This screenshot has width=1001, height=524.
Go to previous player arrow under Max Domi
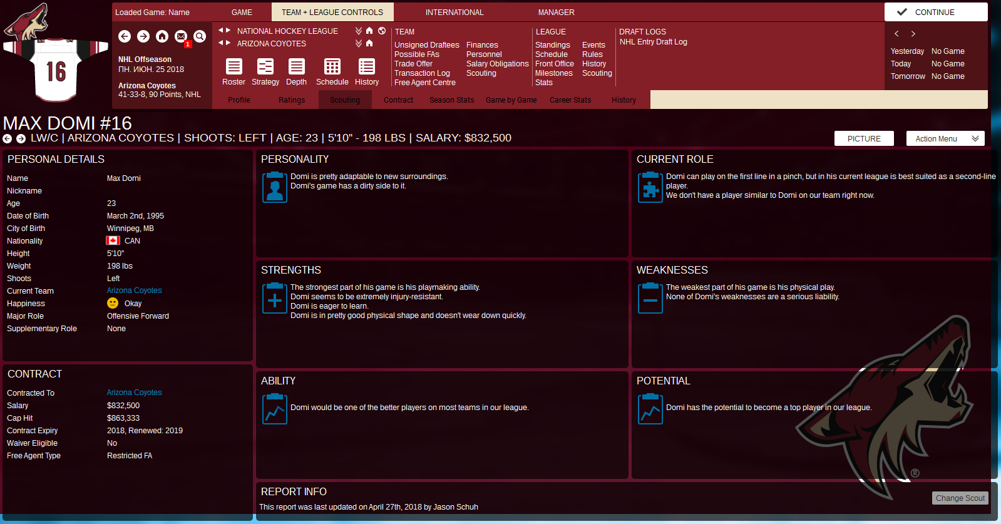(7, 138)
